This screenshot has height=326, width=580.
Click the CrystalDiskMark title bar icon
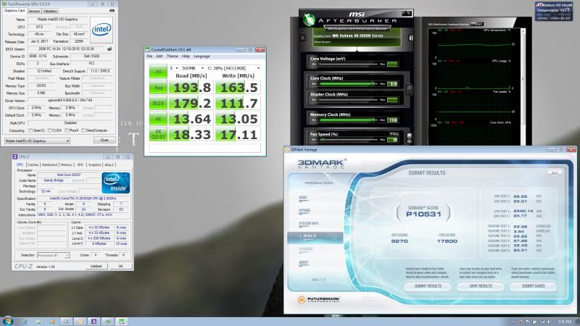click(148, 49)
